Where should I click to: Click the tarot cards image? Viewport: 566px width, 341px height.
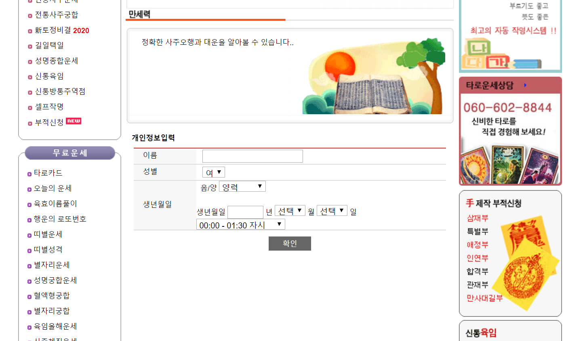[x=510, y=165]
